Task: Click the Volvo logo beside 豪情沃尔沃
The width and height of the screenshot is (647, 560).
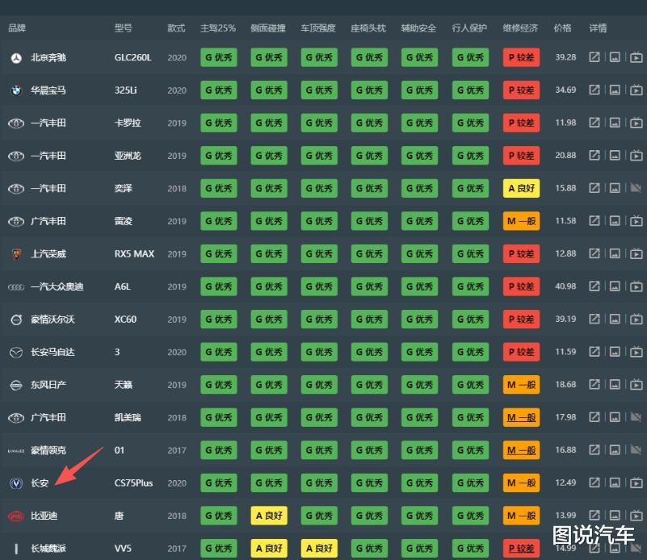Action: pyautogui.click(x=16, y=320)
